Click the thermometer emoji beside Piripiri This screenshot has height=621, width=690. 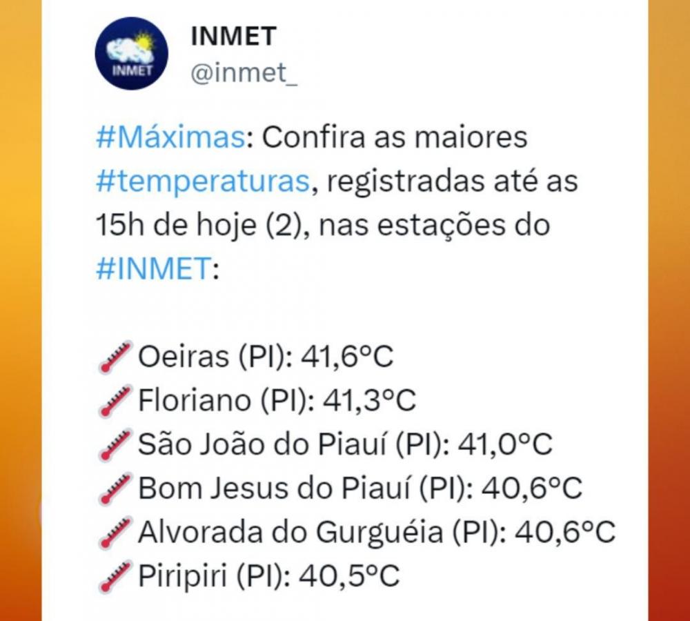115,576
